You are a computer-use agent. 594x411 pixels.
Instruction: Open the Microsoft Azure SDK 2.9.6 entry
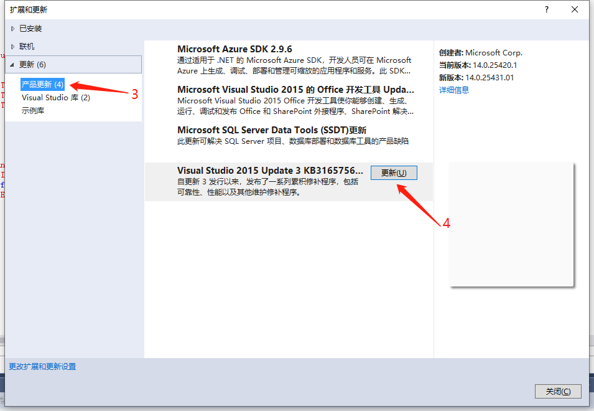click(x=289, y=60)
